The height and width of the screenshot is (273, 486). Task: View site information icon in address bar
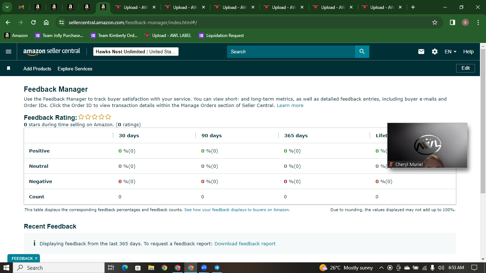(x=62, y=22)
